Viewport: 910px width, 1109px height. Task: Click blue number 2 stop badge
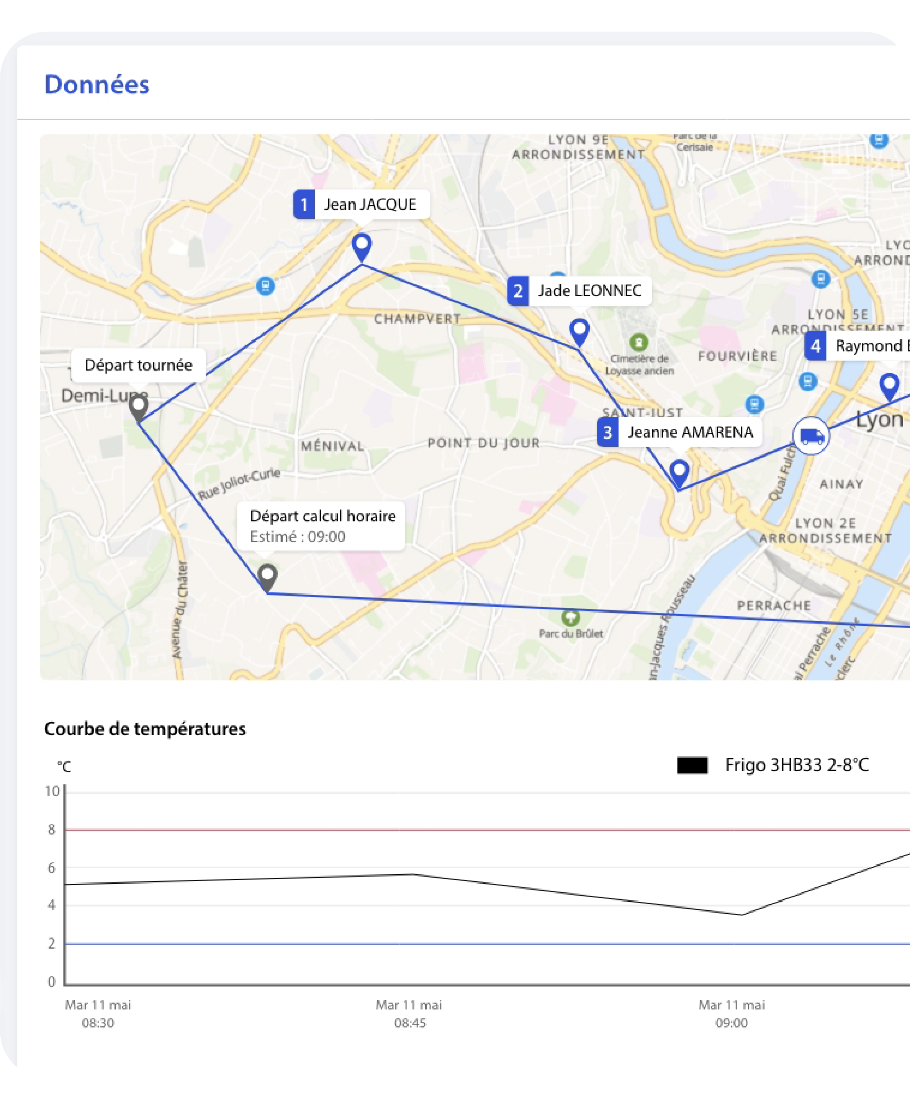(518, 291)
